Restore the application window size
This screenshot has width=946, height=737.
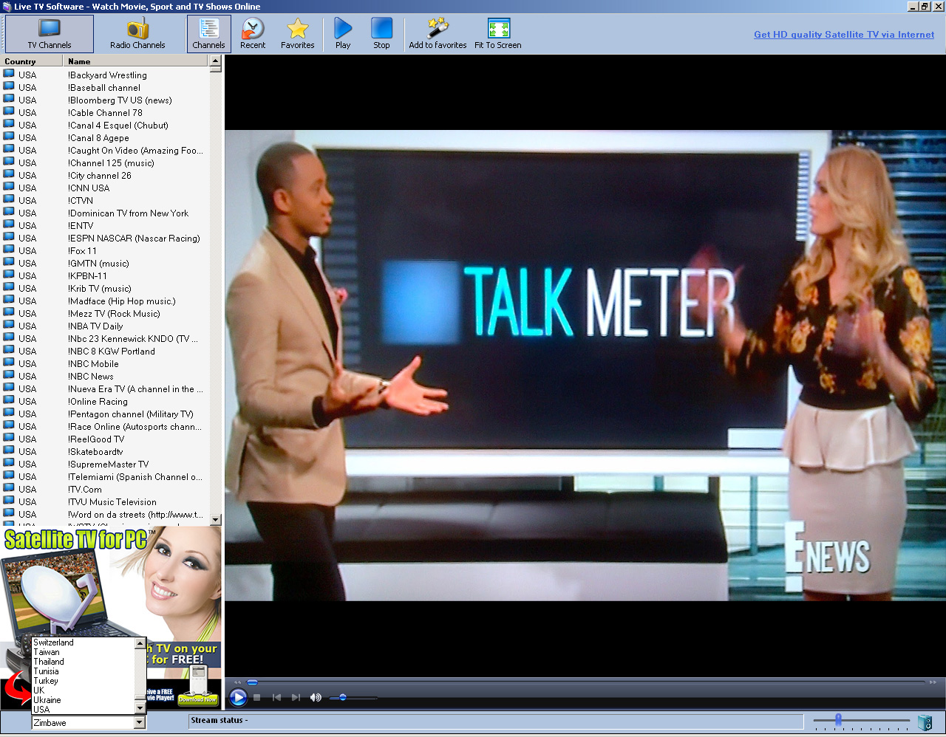tap(924, 7)
